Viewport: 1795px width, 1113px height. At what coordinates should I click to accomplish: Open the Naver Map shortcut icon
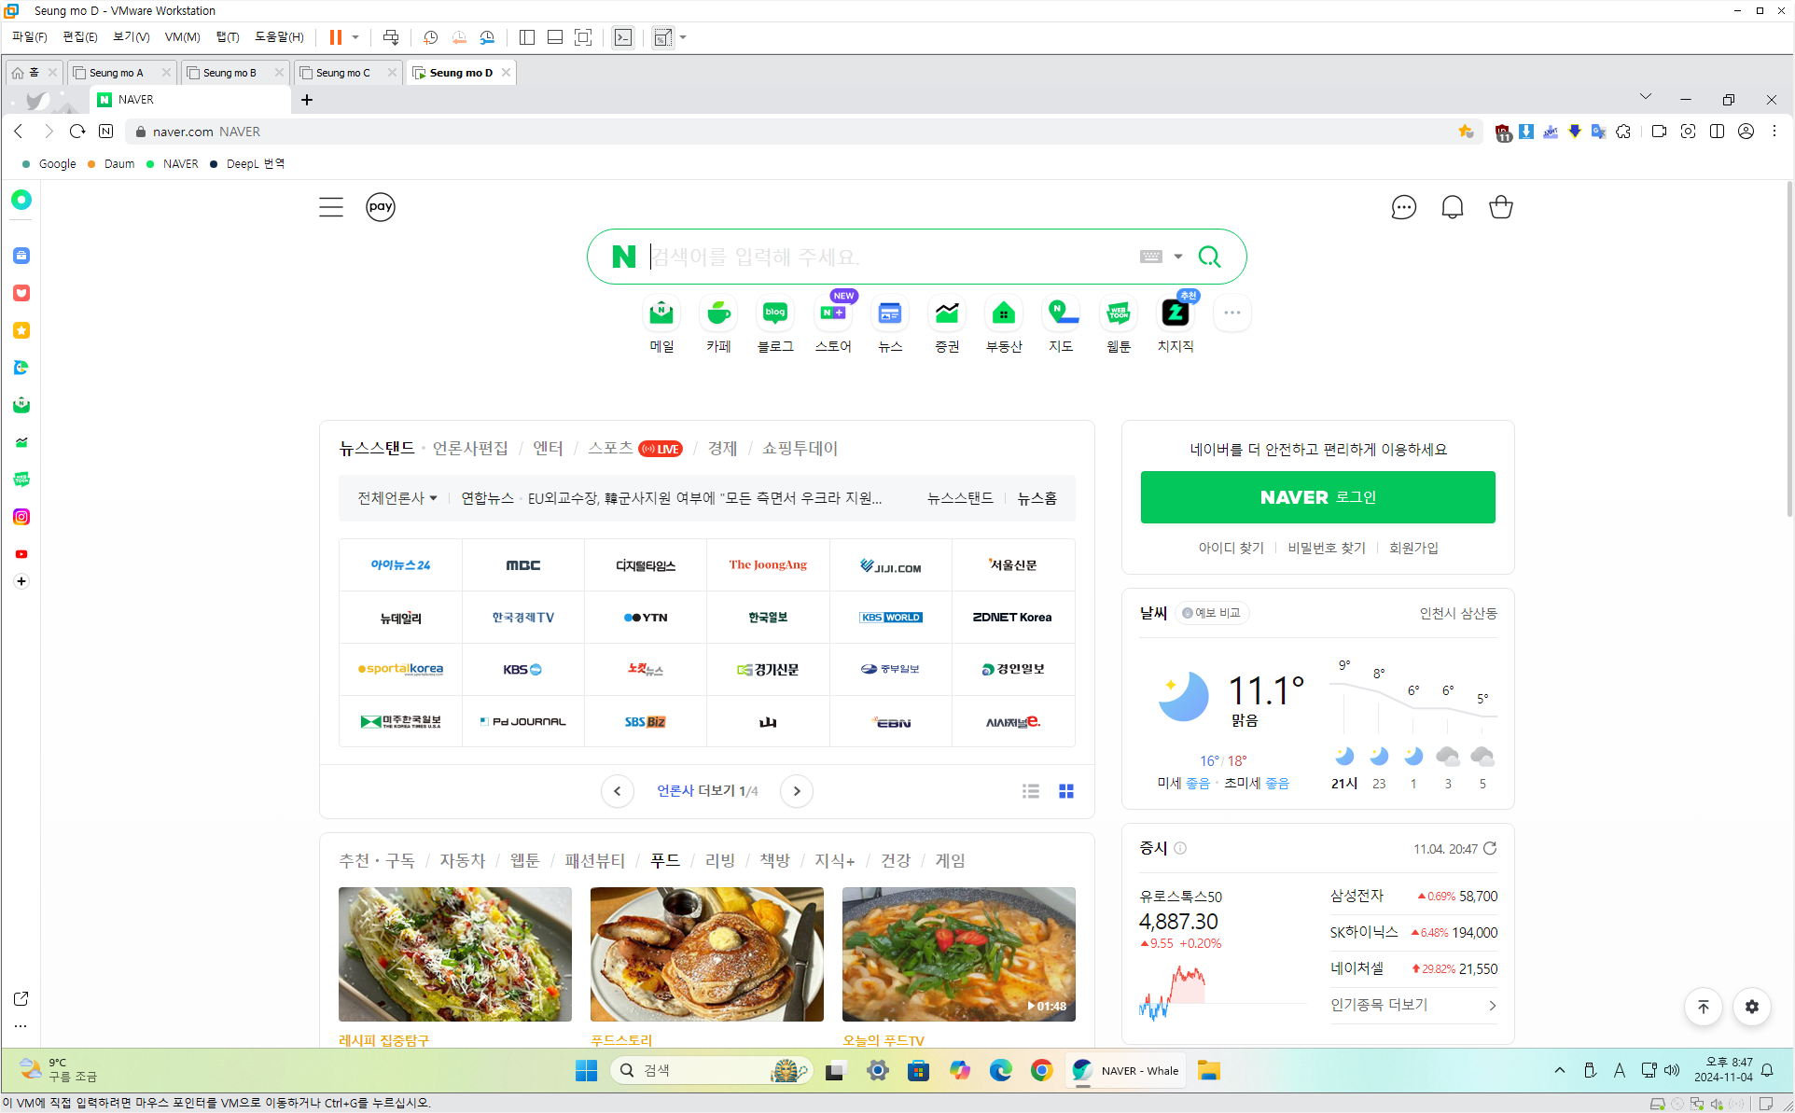pyautogui.click(x=1061, y=313)
